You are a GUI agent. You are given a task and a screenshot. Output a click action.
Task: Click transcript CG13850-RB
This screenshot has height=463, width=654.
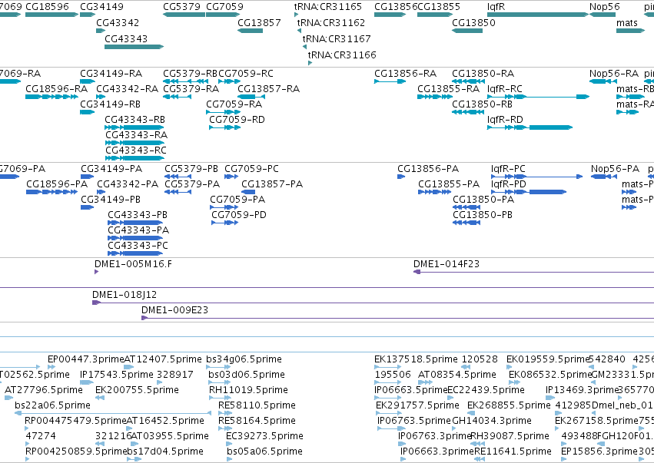467,112
